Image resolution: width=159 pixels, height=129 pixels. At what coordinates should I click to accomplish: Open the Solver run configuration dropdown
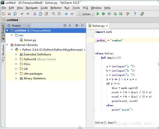coord(86,14)
